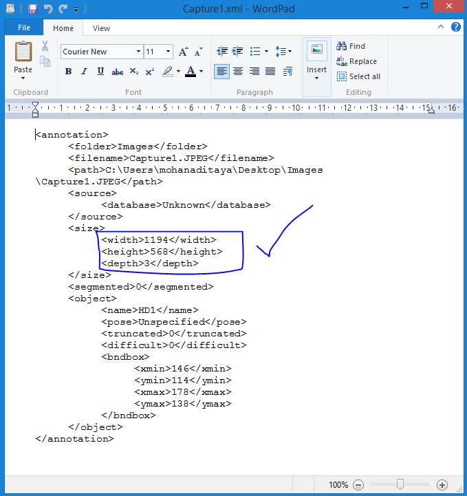Expand the line spacing dropdown arrow
This screenshot has height=496, width=467.
(x=290, y=51)
